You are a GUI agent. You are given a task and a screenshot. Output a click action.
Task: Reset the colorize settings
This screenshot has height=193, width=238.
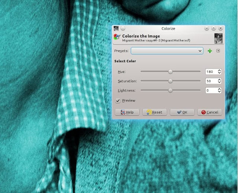155,112
